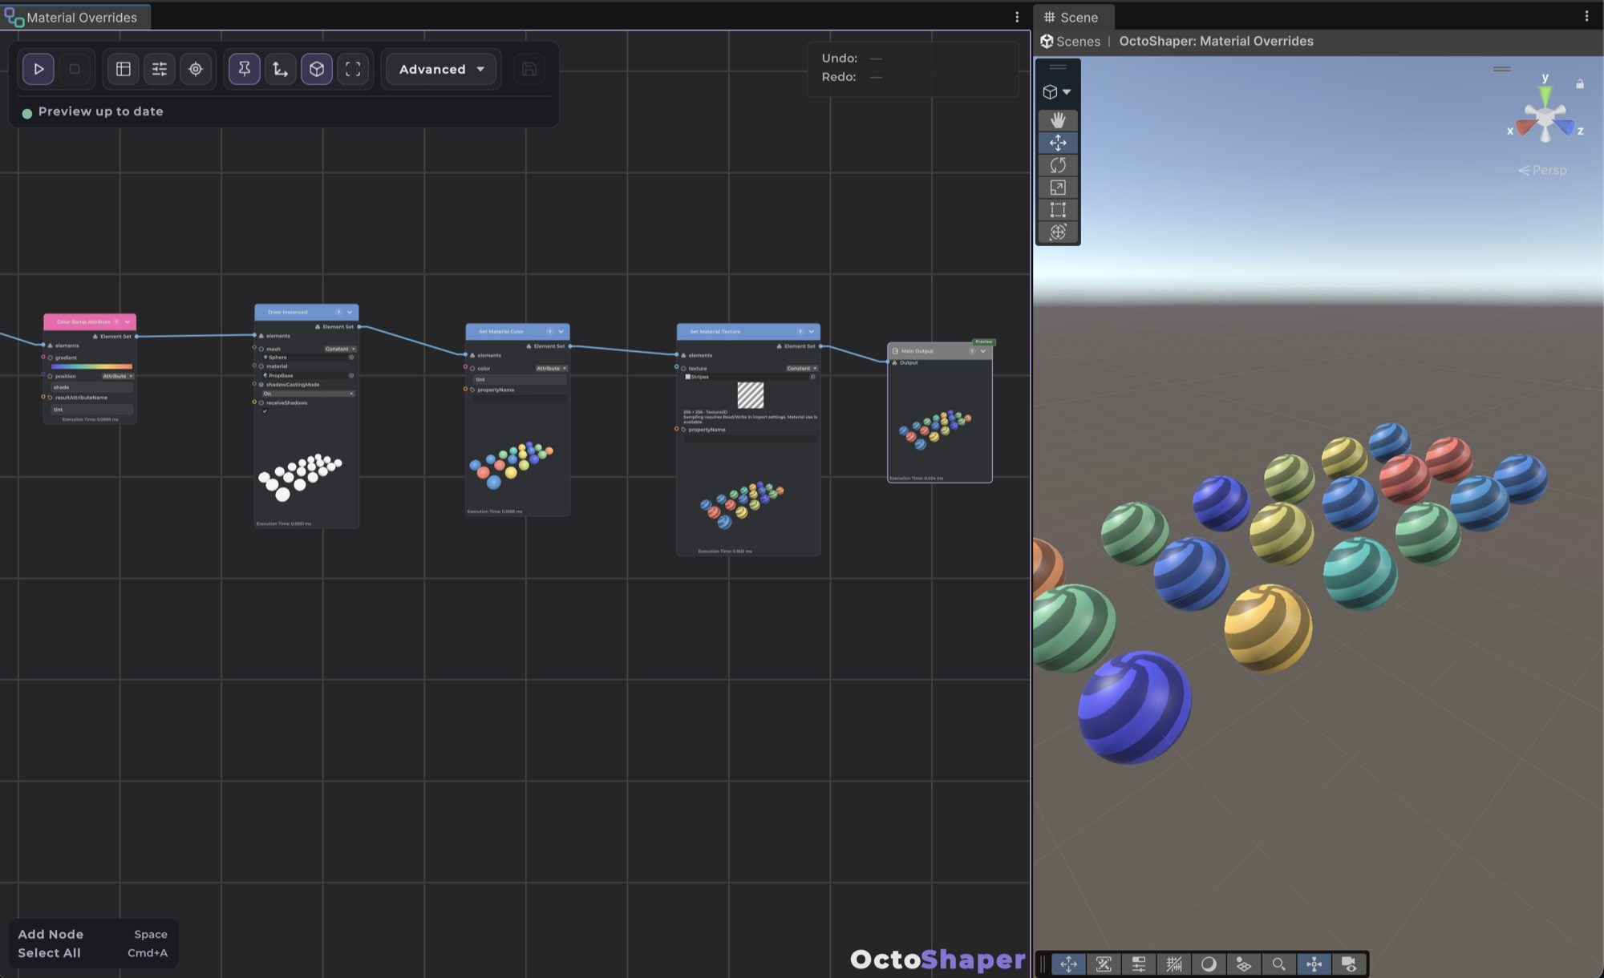Click the gradient color ramp bar

click(91, 366)
